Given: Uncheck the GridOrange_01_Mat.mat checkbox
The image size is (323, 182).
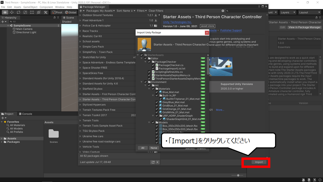Looking at the screenshot, I should coord(157,109).
